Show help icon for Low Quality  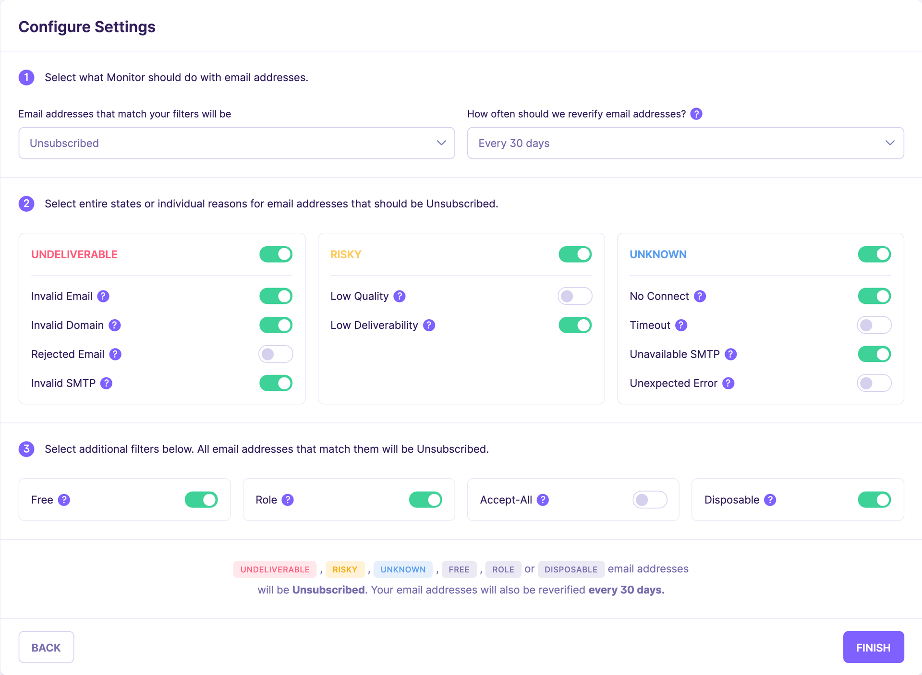tap(400, 296)
